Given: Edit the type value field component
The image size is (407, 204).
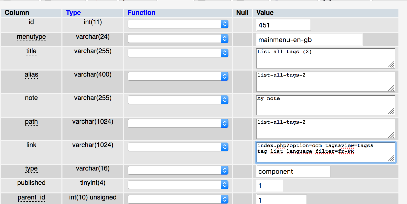Looking at the screenshot, I should tap(294, 172).
